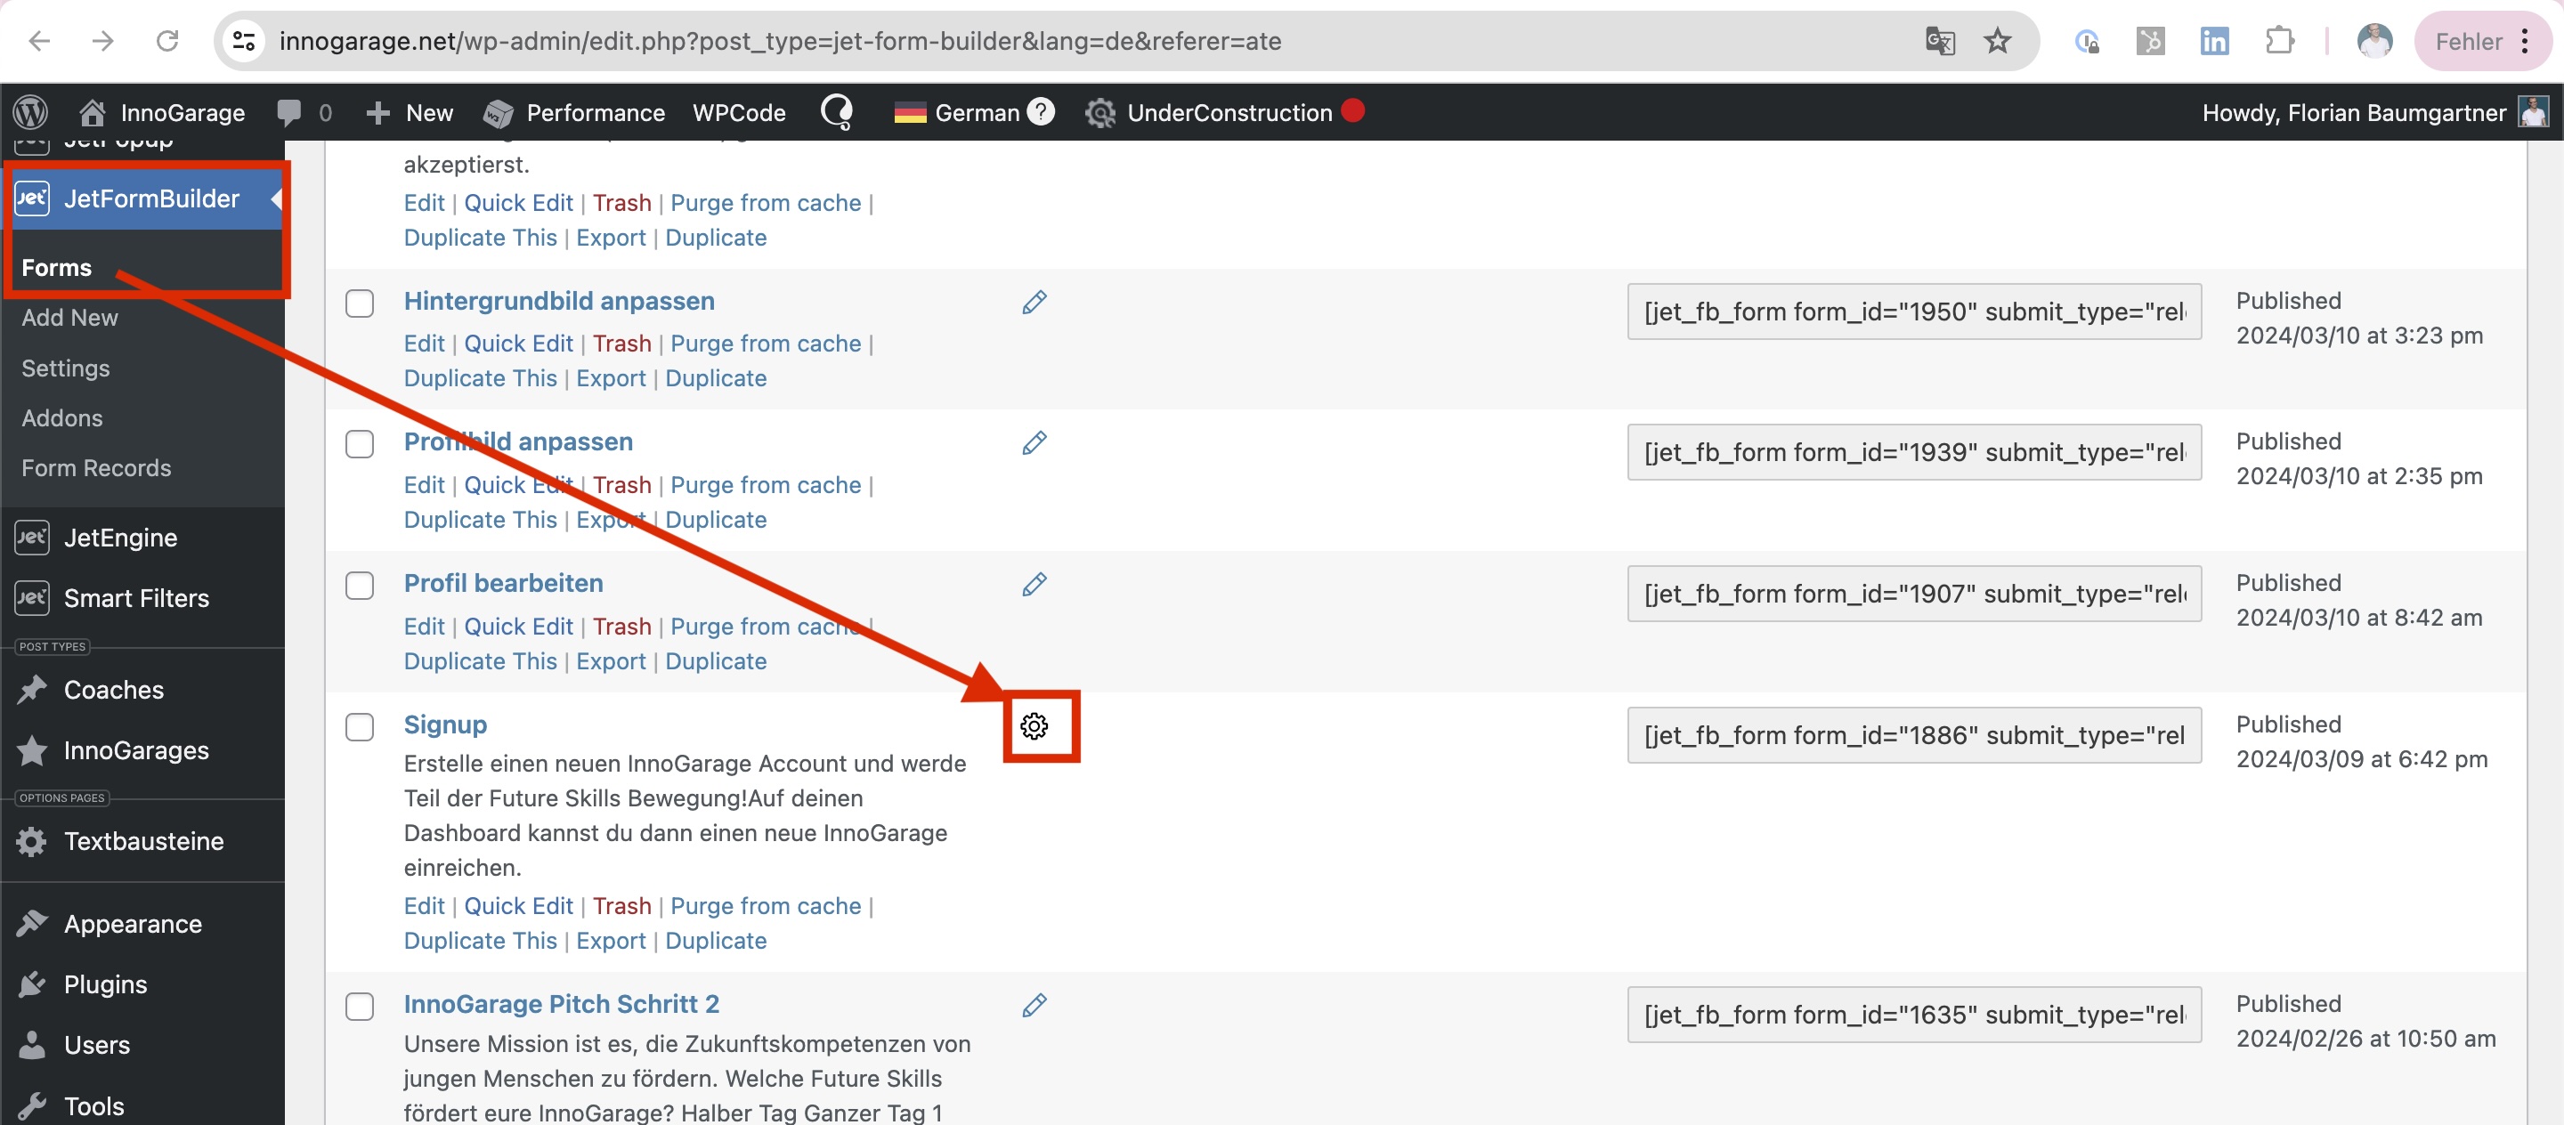Open the New content menu
Screen dimensions: 2564x1125
[x=410, y=112]
